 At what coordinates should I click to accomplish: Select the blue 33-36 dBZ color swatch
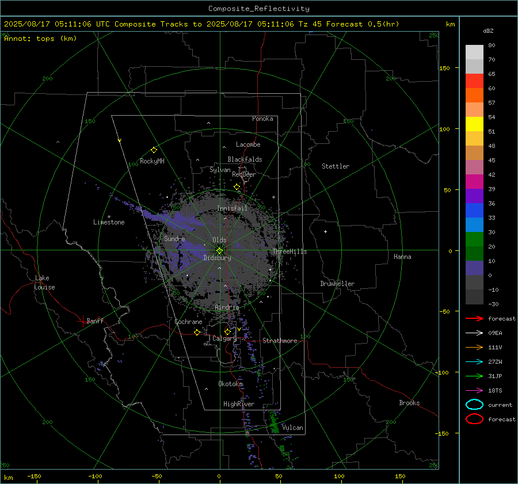tap(474, 210)
